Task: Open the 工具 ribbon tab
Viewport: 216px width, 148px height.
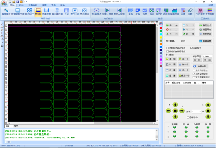Action: click(x=53, y=5)
